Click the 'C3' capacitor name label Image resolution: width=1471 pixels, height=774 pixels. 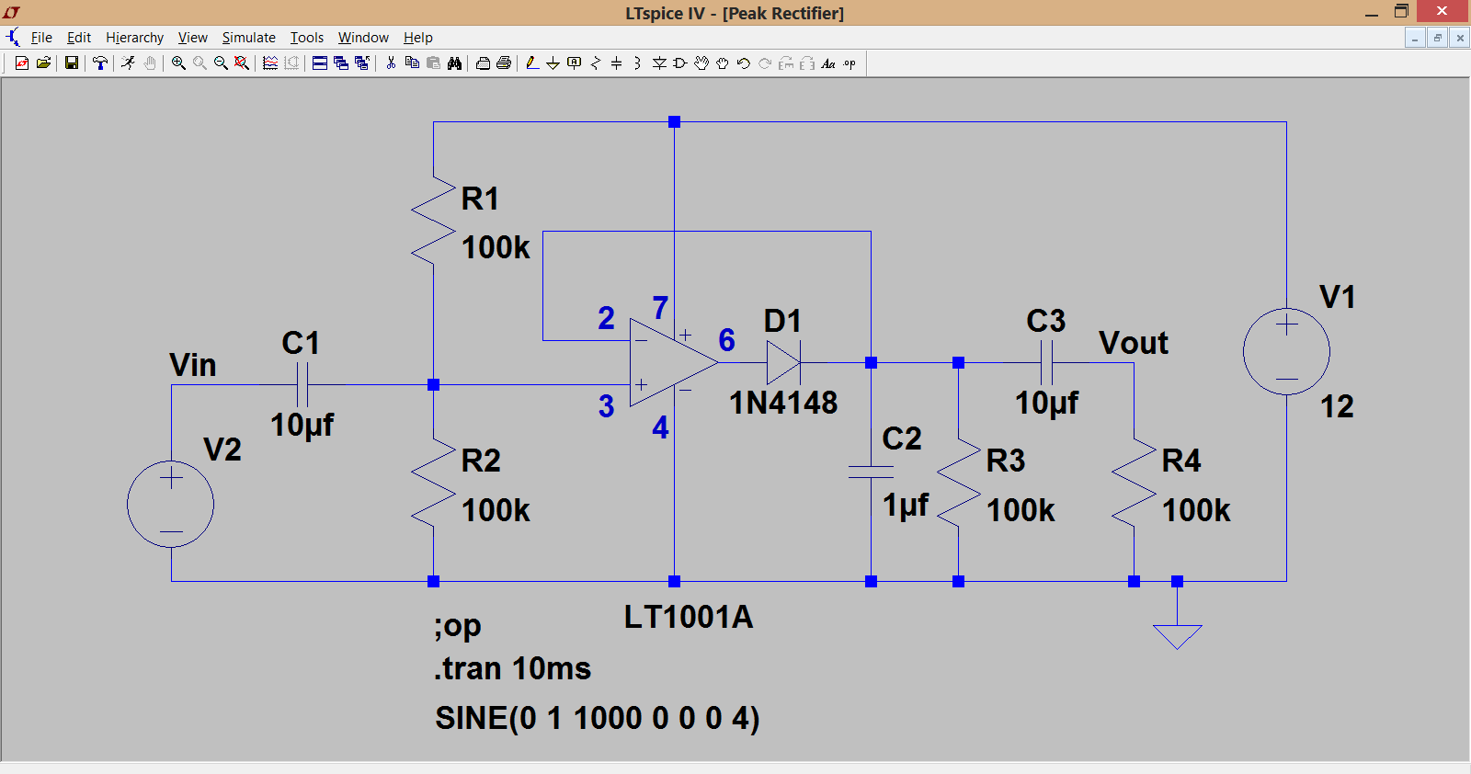(x=1046, y=321)
